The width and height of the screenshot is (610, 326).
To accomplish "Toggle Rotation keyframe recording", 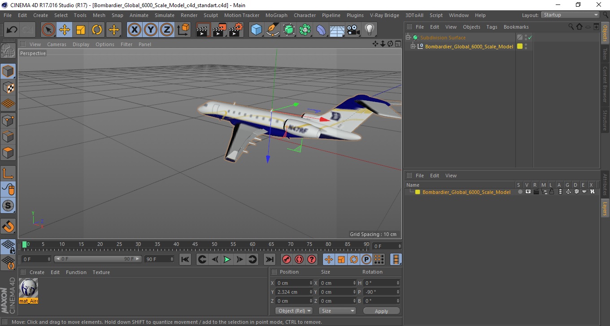I will click(354, 259).
